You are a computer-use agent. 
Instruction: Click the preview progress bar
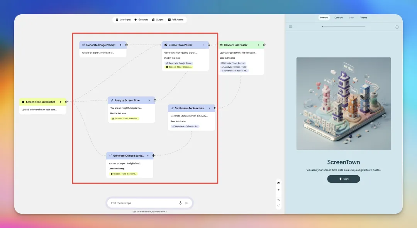click(x=344, y=27)
